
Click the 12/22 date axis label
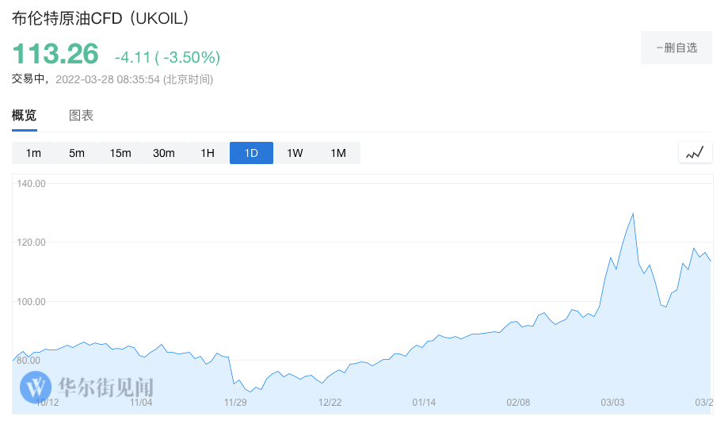[x=330, y=403]
